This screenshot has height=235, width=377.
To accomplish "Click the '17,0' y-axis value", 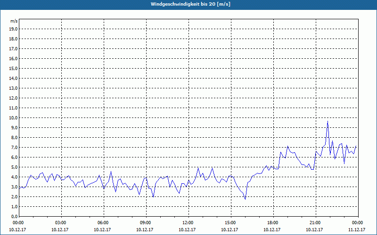I will (x=14, y=49).
